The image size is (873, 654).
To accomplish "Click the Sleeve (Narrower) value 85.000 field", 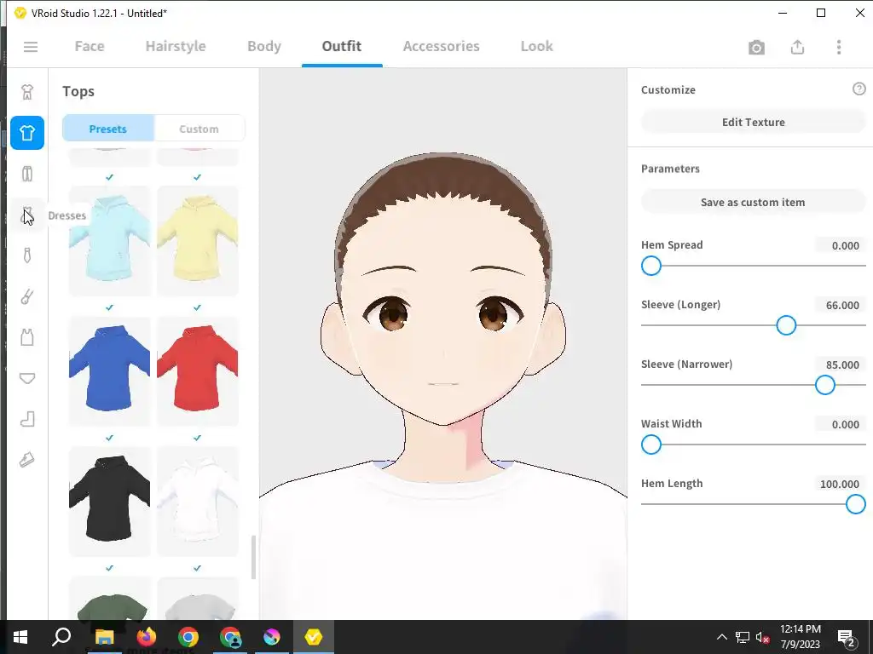I will 841,364.
